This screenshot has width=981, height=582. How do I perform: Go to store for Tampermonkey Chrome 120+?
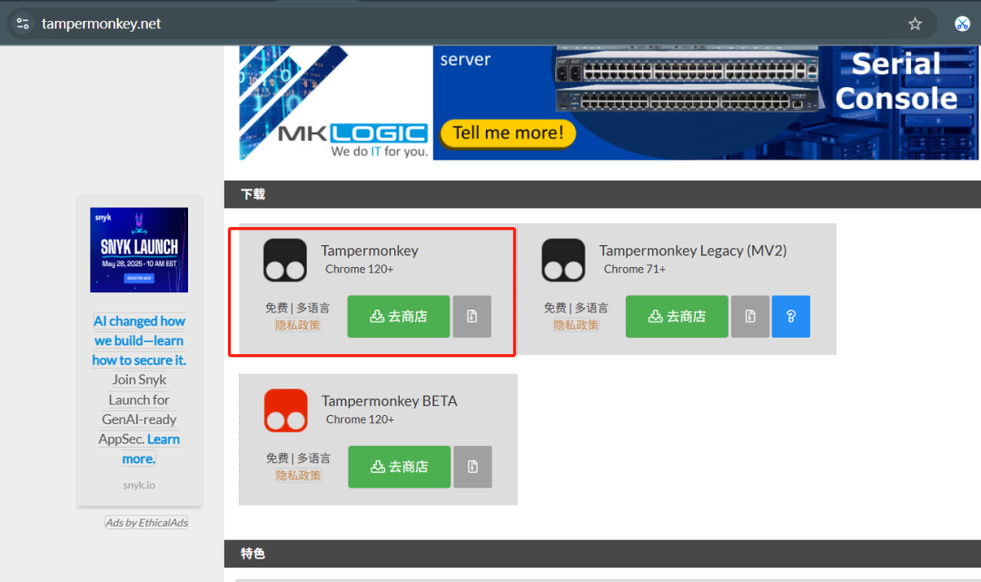click(399, 316)
